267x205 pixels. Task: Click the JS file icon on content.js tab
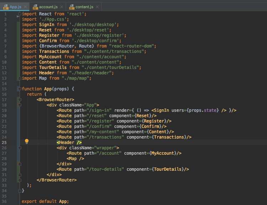(x=72, y=7)
